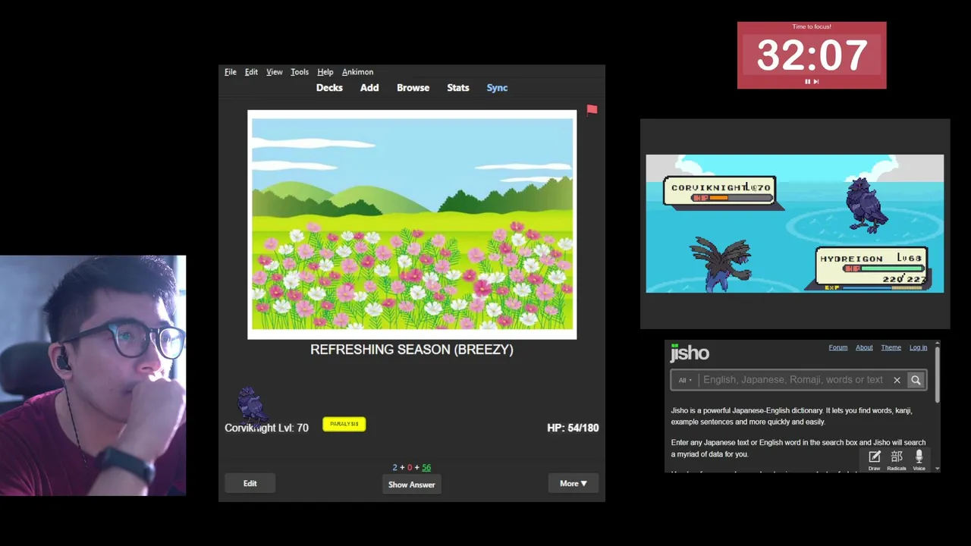Expand the More dropdown button

573,484
